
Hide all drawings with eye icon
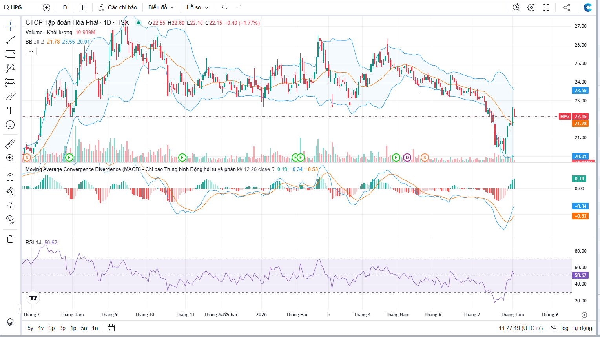pyautogui.click(x=10, y=219)
